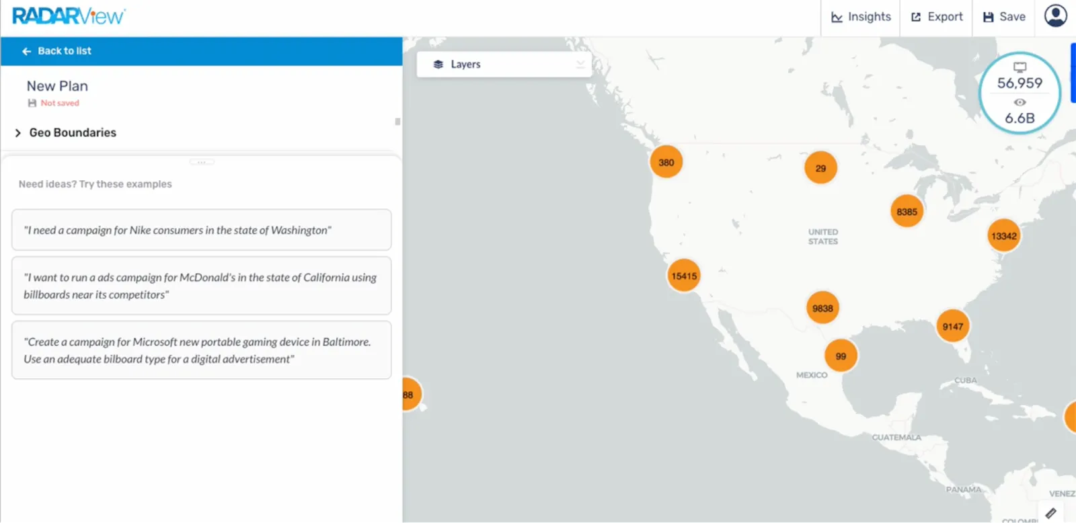Save the current plan
This screenshot has width=1076, height=523.
tap(1004, 17)
